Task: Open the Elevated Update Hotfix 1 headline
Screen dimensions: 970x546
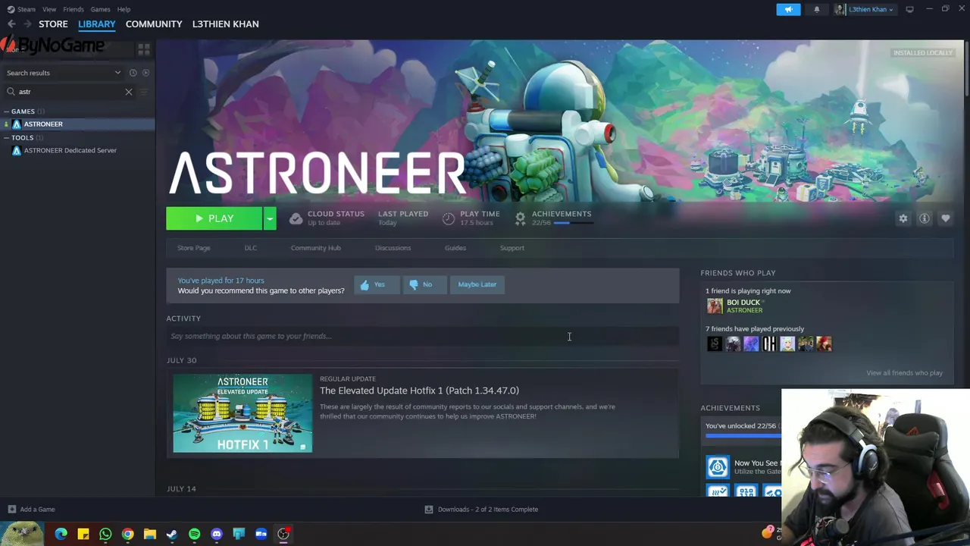Action: pyautogui.click(x=419, y=391)
